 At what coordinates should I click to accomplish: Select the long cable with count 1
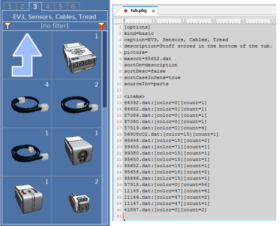pyautogui.click(x=27, y=152)
